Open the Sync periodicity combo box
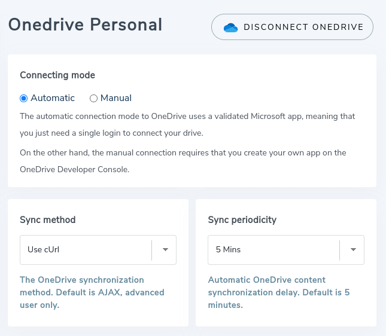 coord(273,249)
